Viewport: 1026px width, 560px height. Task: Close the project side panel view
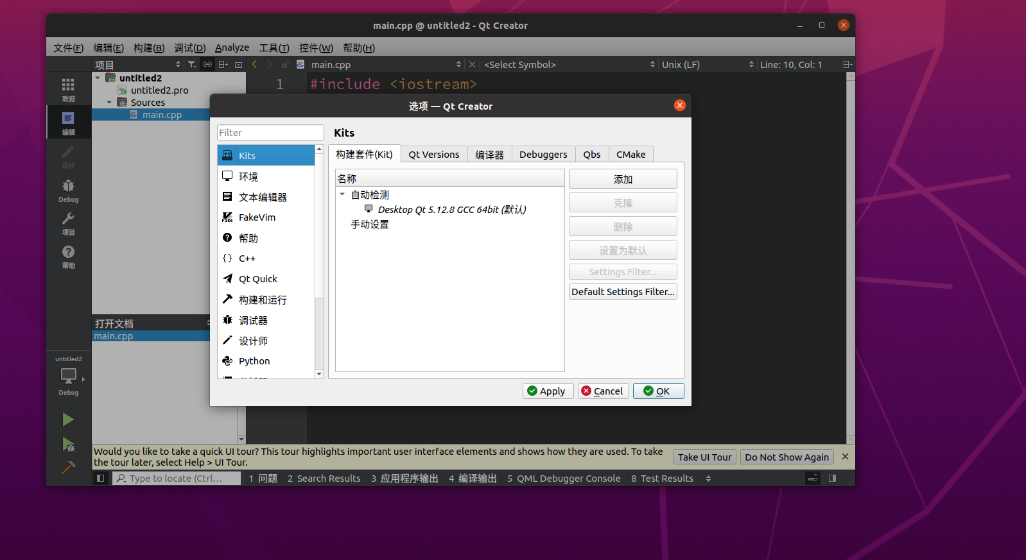tap(238, 64)
